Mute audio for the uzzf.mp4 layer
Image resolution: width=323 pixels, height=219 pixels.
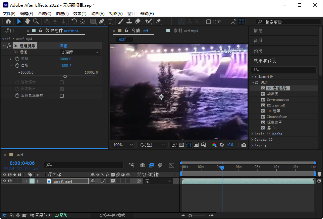coord(9,181)
